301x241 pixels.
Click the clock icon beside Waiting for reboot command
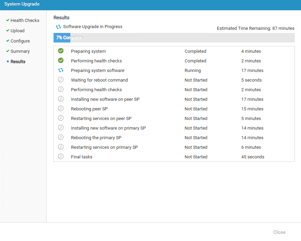[x=61, y=80]
